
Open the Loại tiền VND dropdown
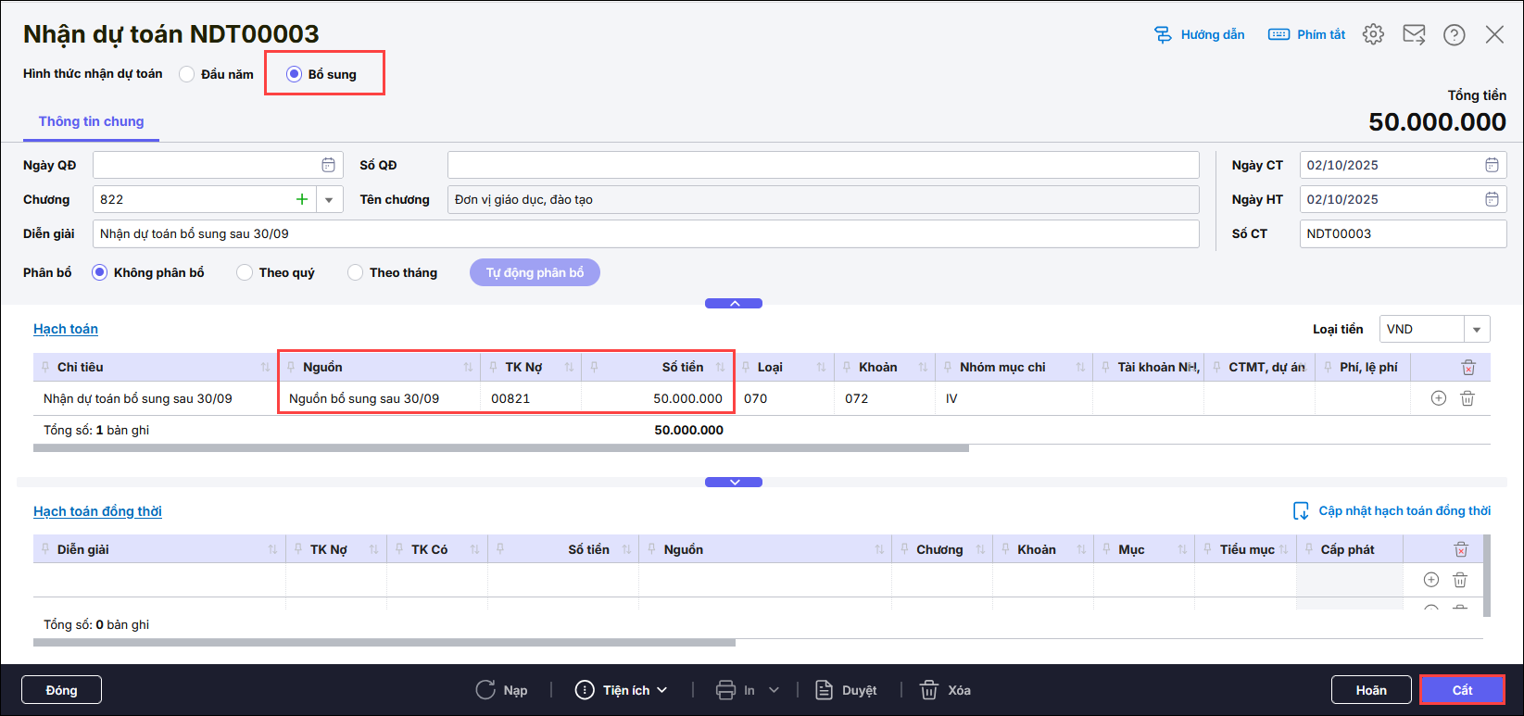[x=1477, y=329]
